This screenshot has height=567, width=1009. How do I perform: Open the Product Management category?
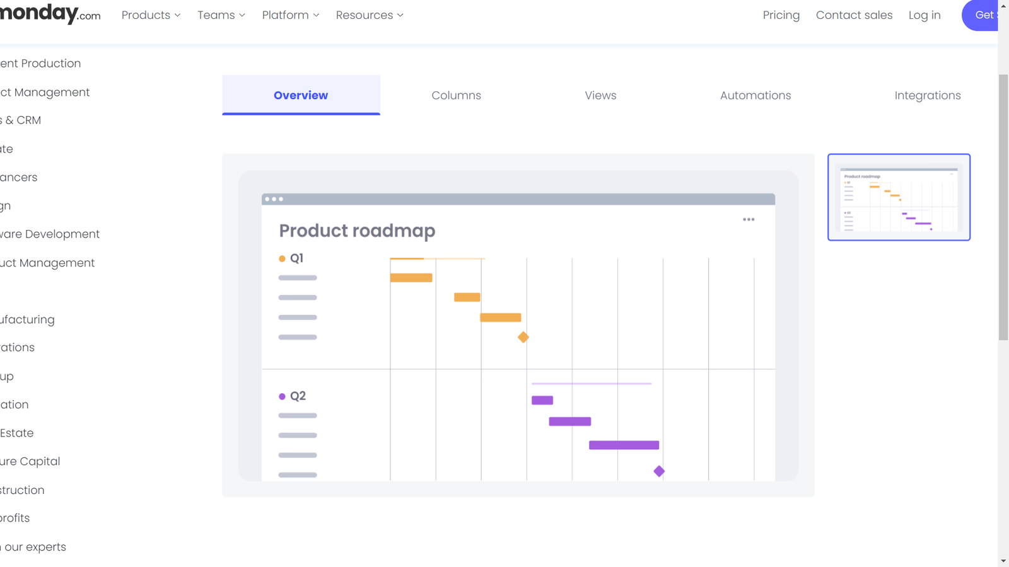[x=47, y=263]
